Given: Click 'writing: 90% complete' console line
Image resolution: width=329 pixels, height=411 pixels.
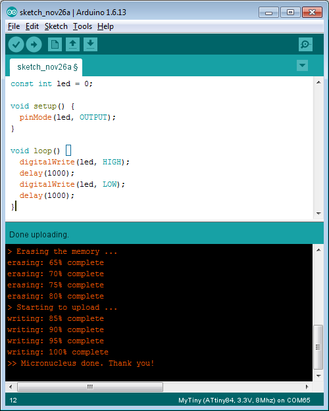Looking at the screenshot, I should 56,329.
